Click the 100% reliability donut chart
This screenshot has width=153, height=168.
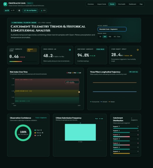point(23,133)
